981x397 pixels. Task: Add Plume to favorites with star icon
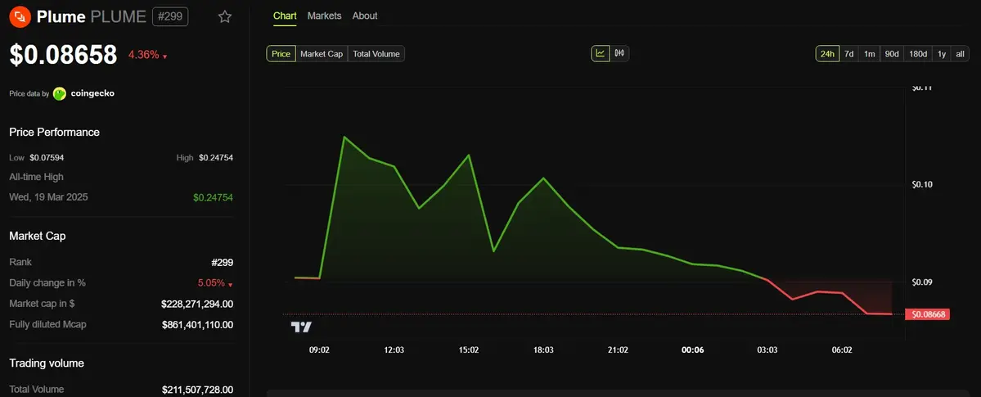coord(225,16)
